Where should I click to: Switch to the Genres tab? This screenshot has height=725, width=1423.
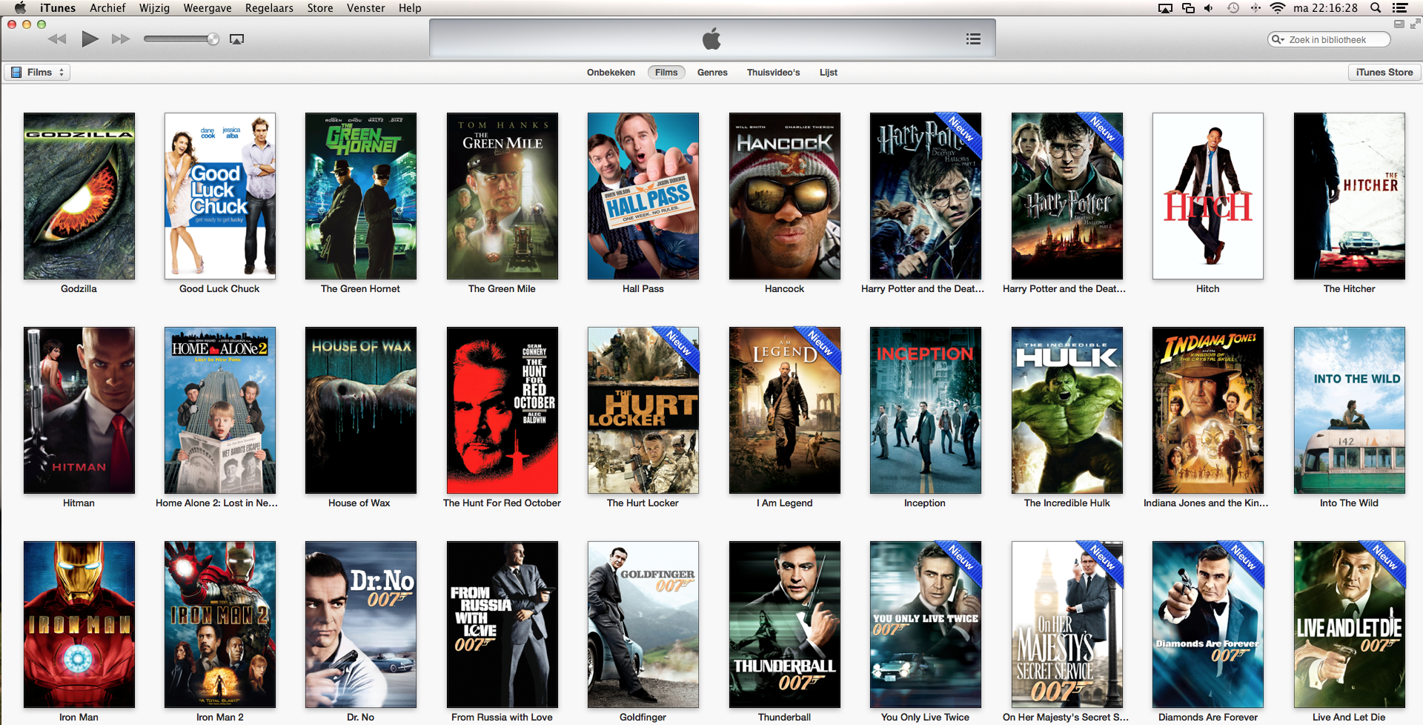pyautogui.click(x=712, y=72)
